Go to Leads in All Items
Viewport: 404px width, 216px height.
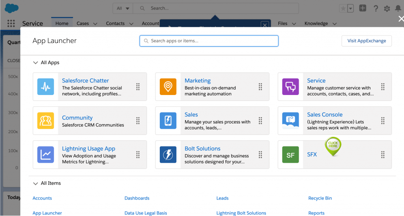tap(223, 198)
